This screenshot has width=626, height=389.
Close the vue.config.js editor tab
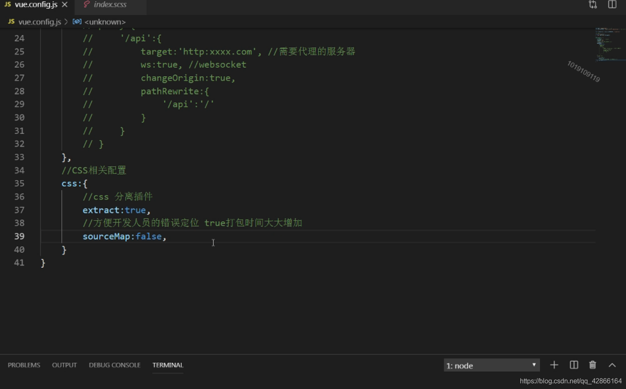[x=65, y=5]
